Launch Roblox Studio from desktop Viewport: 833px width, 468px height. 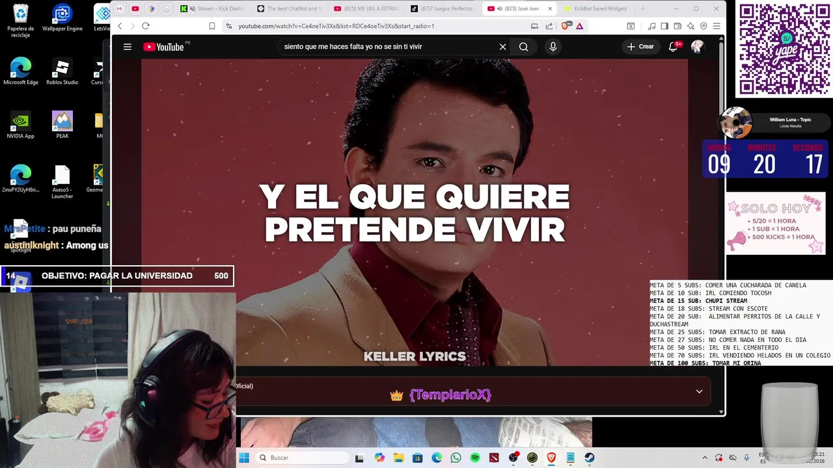62,71
